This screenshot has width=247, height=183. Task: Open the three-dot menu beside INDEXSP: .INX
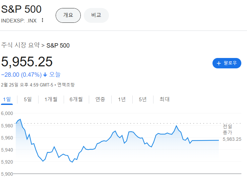click(42, 20)
